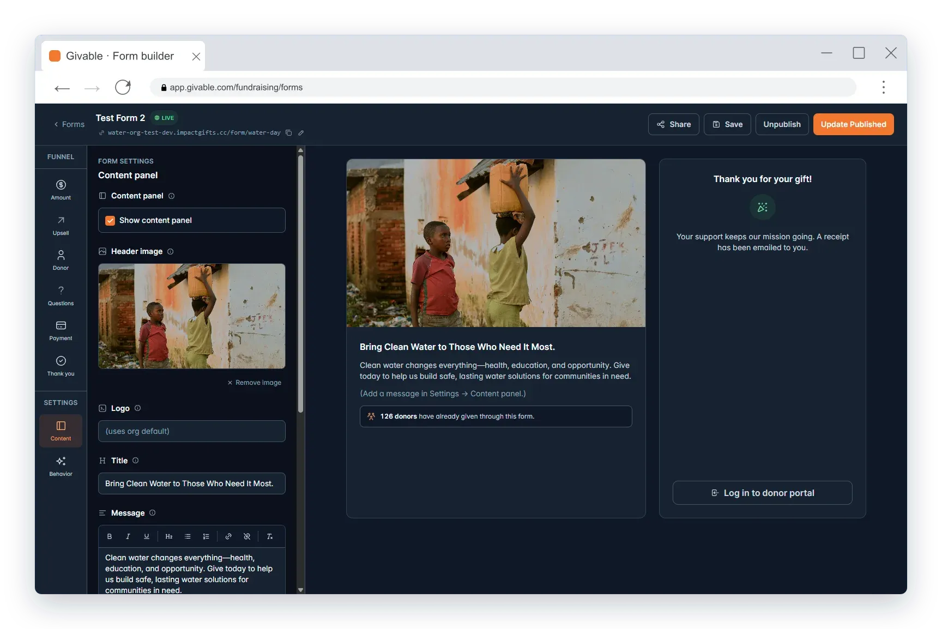Click the LIVE status badge
Viewport: 942px width, 629px height.
(164, 118)
